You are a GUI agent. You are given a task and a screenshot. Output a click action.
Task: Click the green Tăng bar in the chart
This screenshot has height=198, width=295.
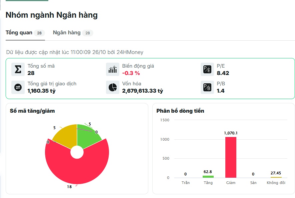pyautogui.click(x=208, y=177)
